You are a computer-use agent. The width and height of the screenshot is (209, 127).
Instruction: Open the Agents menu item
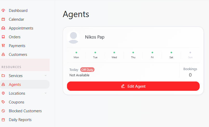point(15,85)
